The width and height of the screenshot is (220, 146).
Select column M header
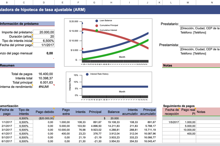click(x=188, y=3)
